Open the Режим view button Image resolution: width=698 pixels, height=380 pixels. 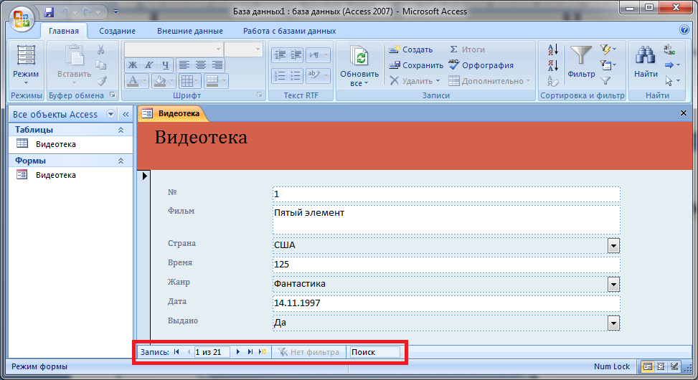[x=25, y=66]
